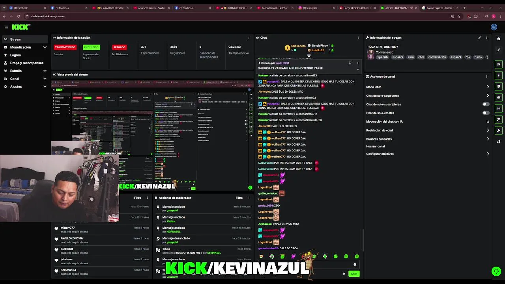
Task: Expand Palabras baneadas settings
Action: pos(488,139)
